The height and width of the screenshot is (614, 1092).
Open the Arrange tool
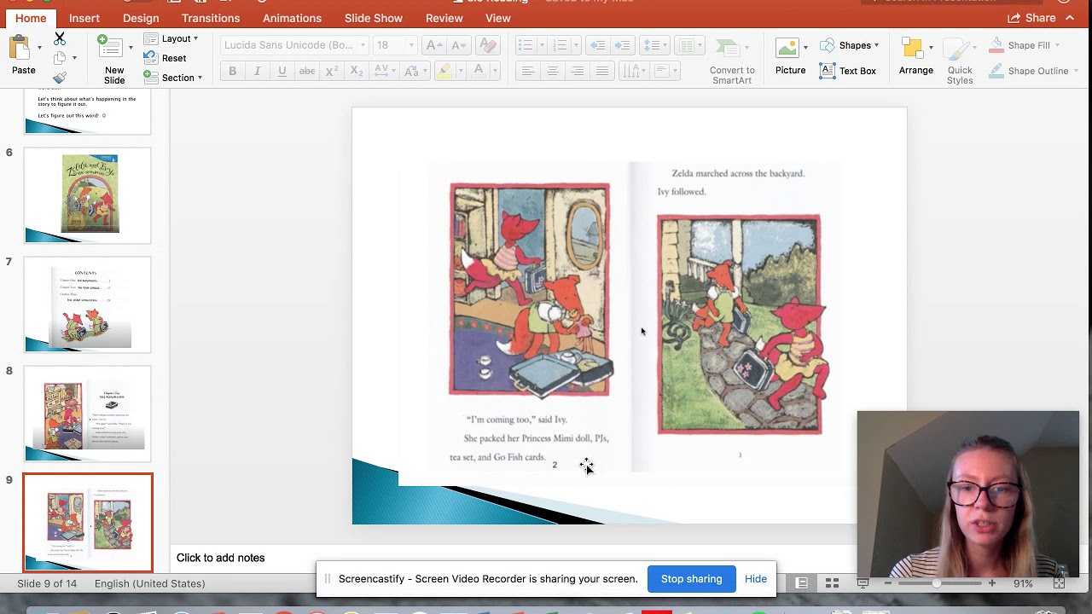tap(914, 49)
